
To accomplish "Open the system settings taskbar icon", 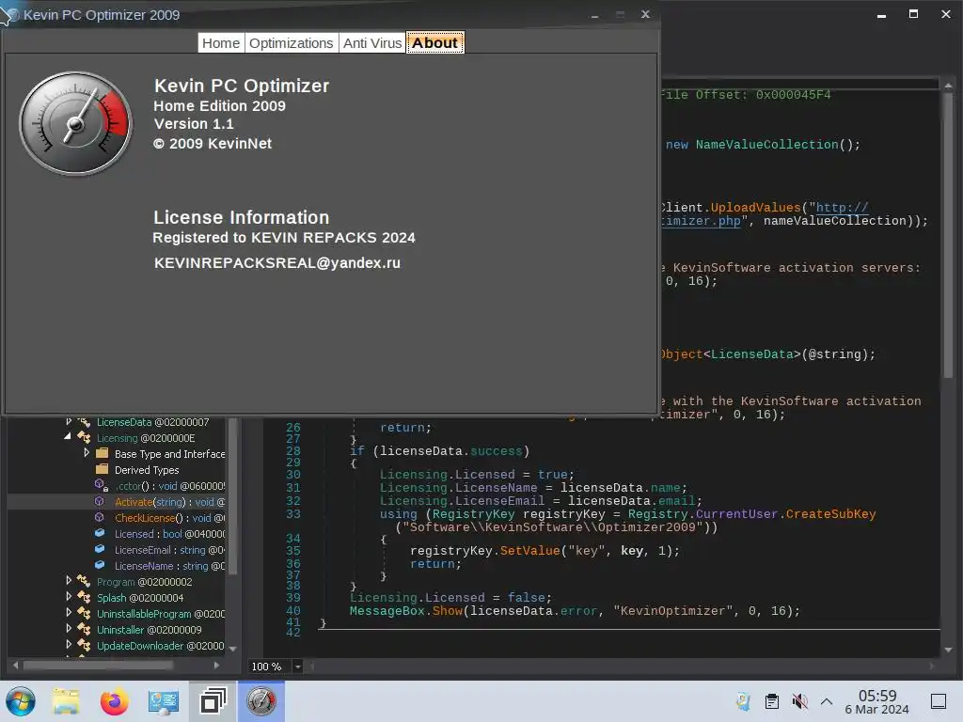I will [164, 701].
